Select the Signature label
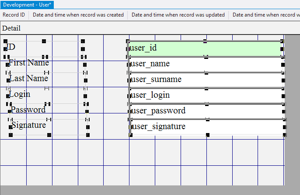Image resolution: width=300 pixels, height=195 pixels. point(28,125)
